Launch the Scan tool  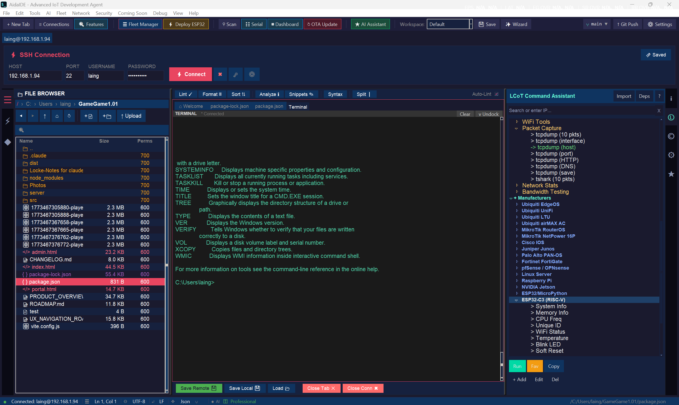point(229,24)
